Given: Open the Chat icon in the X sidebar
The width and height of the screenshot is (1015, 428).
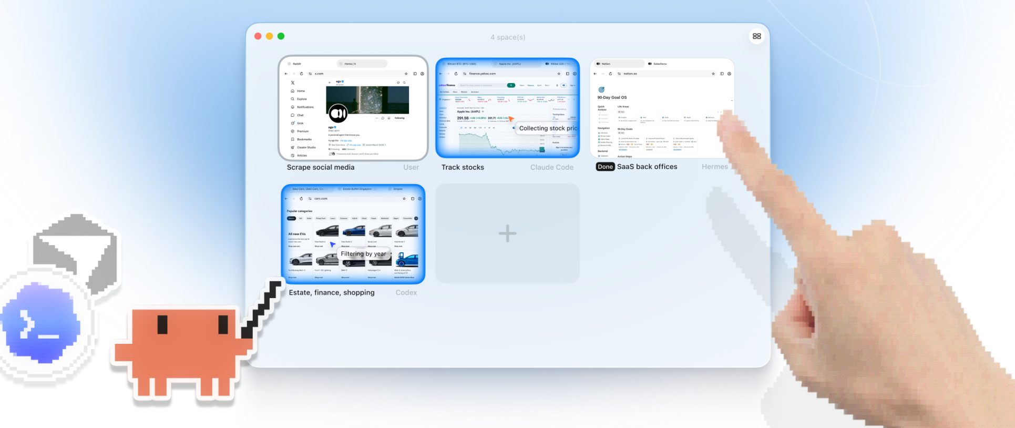Looking at the screenshot, I should (x=293, y=115).
